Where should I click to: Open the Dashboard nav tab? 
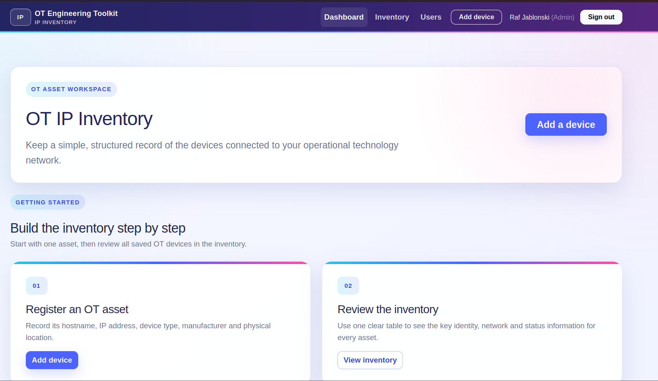[344, 17]
